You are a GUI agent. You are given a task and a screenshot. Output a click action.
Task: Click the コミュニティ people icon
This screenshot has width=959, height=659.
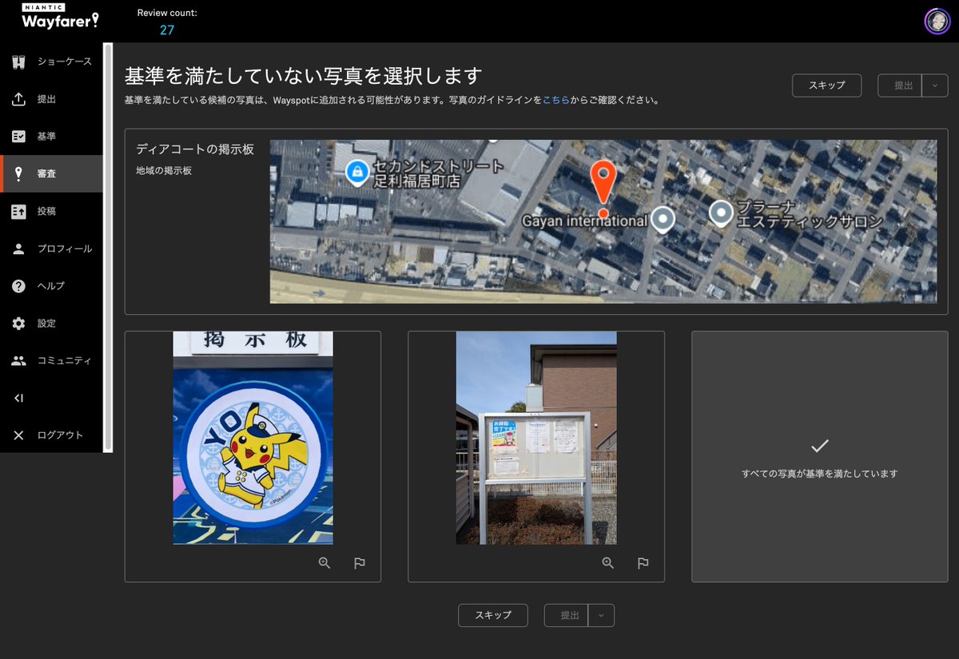pos(19,360)
